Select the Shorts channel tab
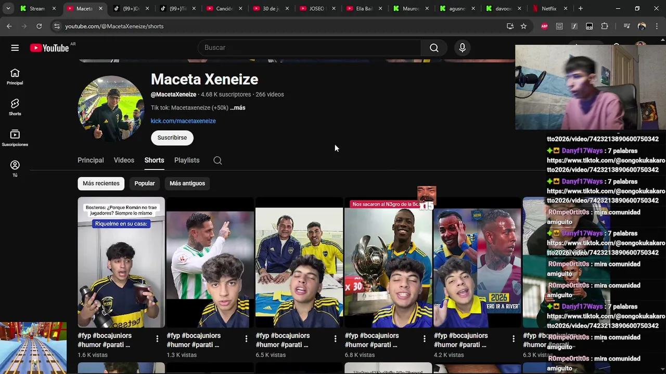The image size is (666, 374). point(154,160)
